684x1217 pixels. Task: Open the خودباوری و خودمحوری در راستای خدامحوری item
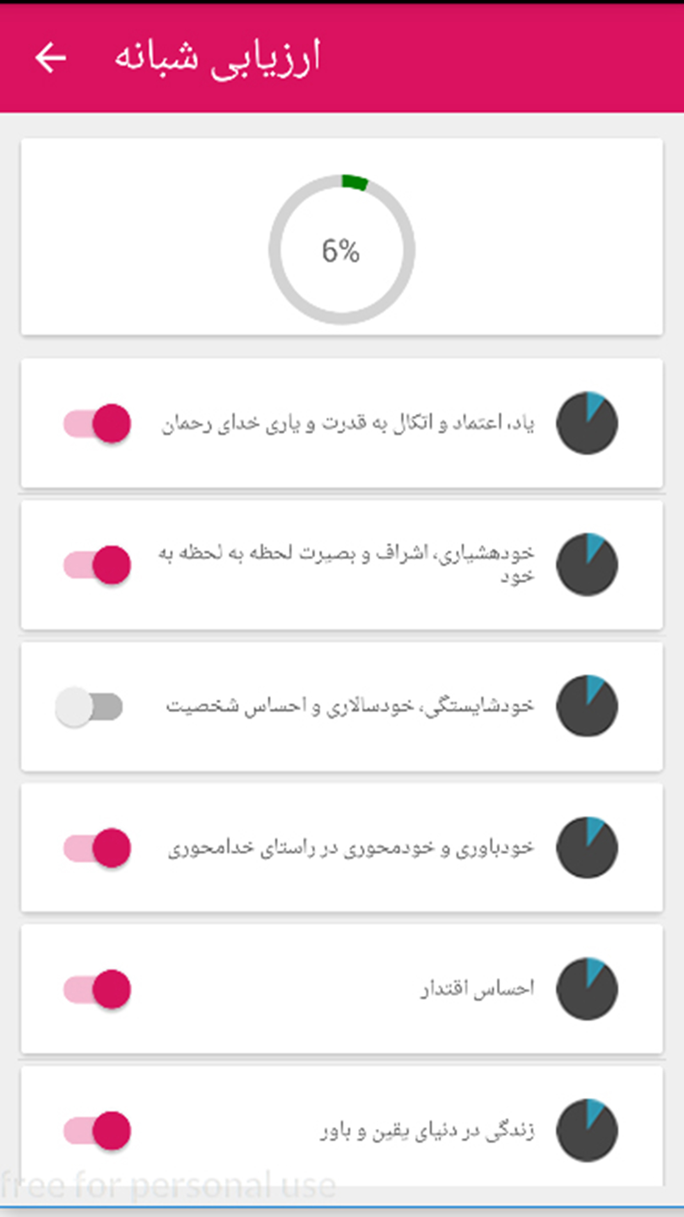[342, 848]
